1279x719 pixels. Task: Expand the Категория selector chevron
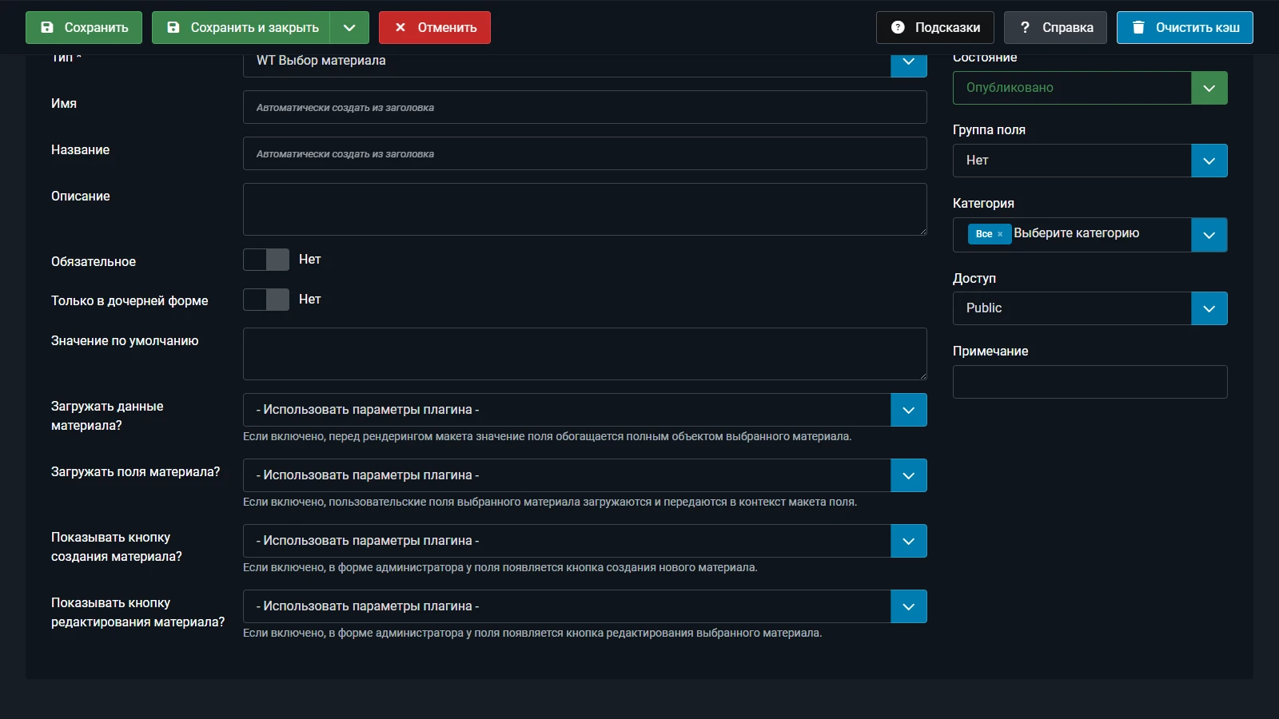[1209, 235]
